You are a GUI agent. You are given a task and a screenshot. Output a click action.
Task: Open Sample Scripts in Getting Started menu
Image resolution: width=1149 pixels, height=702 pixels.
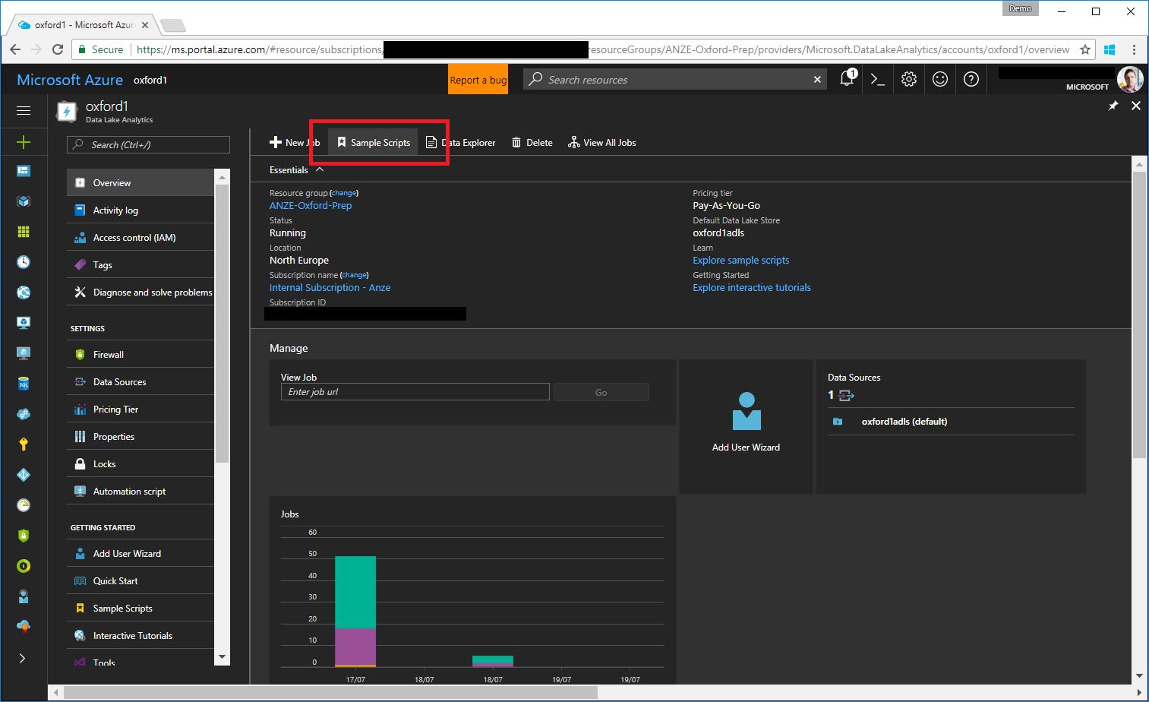141,609
